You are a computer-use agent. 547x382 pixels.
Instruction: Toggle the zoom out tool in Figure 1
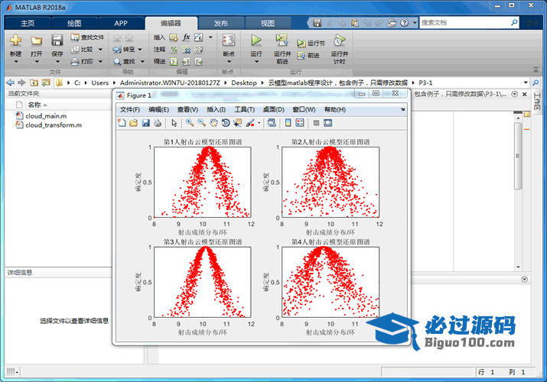tap(202, 122)
